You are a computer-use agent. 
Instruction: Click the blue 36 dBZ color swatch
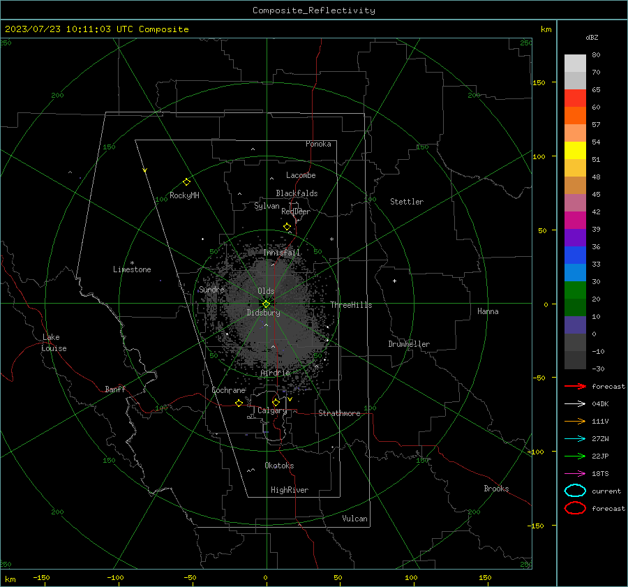point(575,255)
